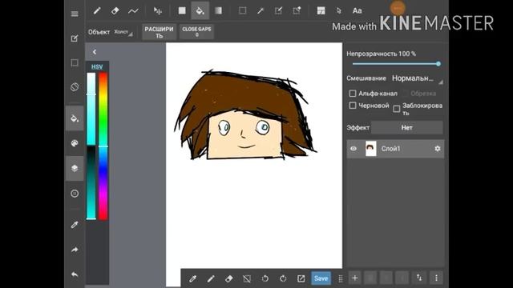Click the Undo arrow in sidebar
Image resolution: width=513 pixels, height=288 pixels.
pos(75,274)
